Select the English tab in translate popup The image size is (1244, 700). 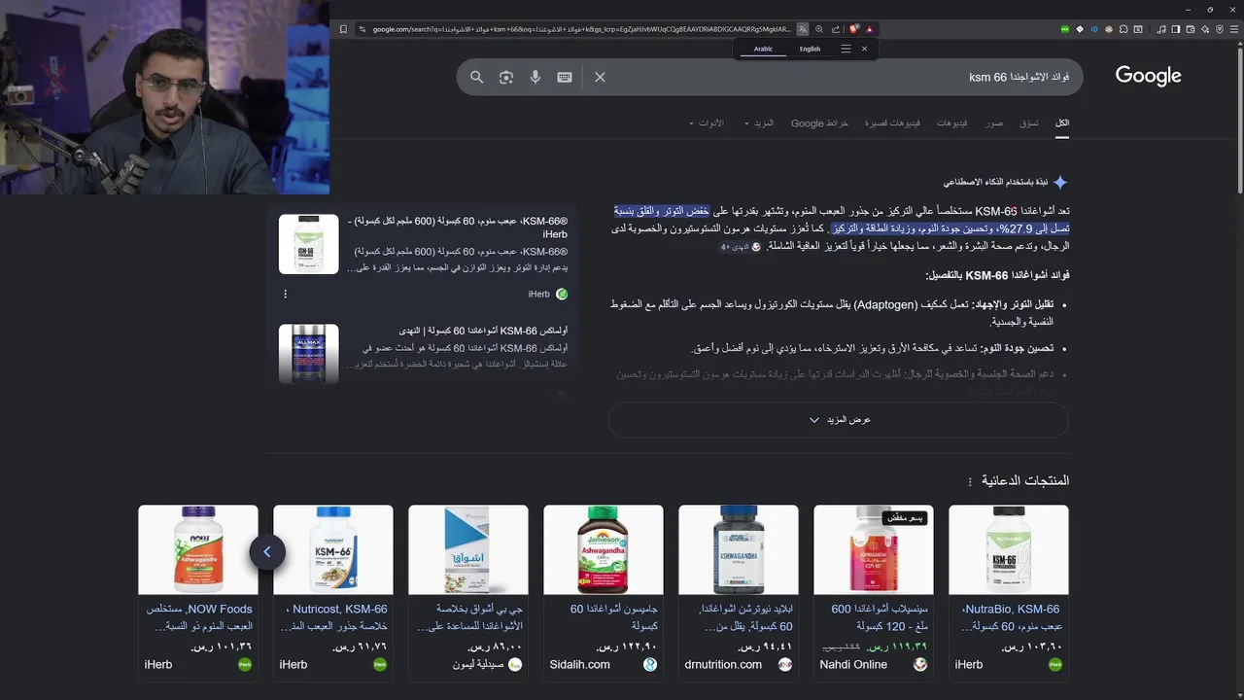coord(810,49)
